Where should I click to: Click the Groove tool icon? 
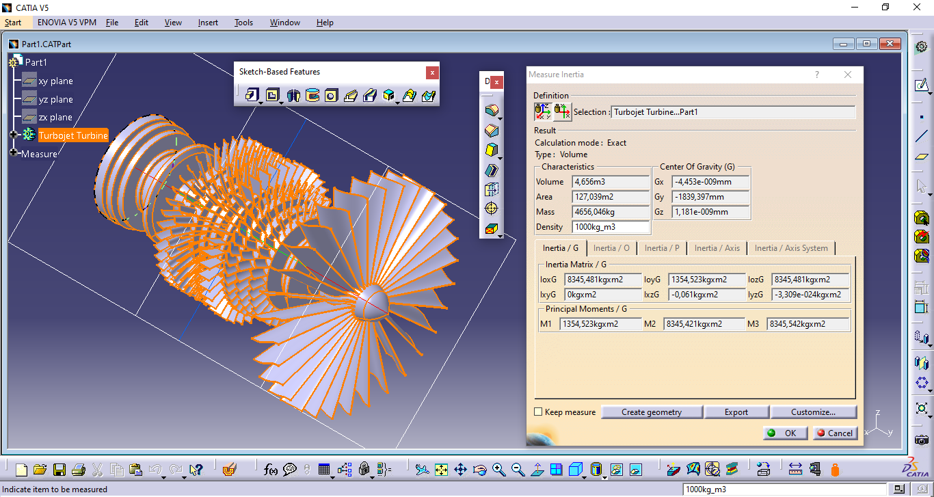pyautogui.click(x=312, y=95)
